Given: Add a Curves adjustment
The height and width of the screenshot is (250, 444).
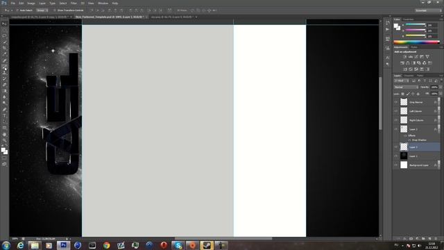Looking at the screenshot, I should 416,57.
